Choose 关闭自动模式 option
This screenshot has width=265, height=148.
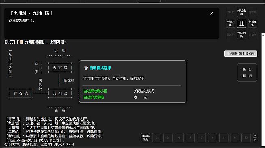pos(144,91)
